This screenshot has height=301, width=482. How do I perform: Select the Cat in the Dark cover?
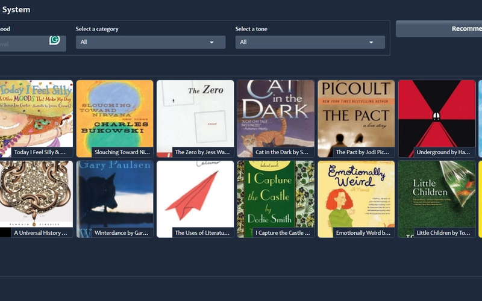coord(276,119)
